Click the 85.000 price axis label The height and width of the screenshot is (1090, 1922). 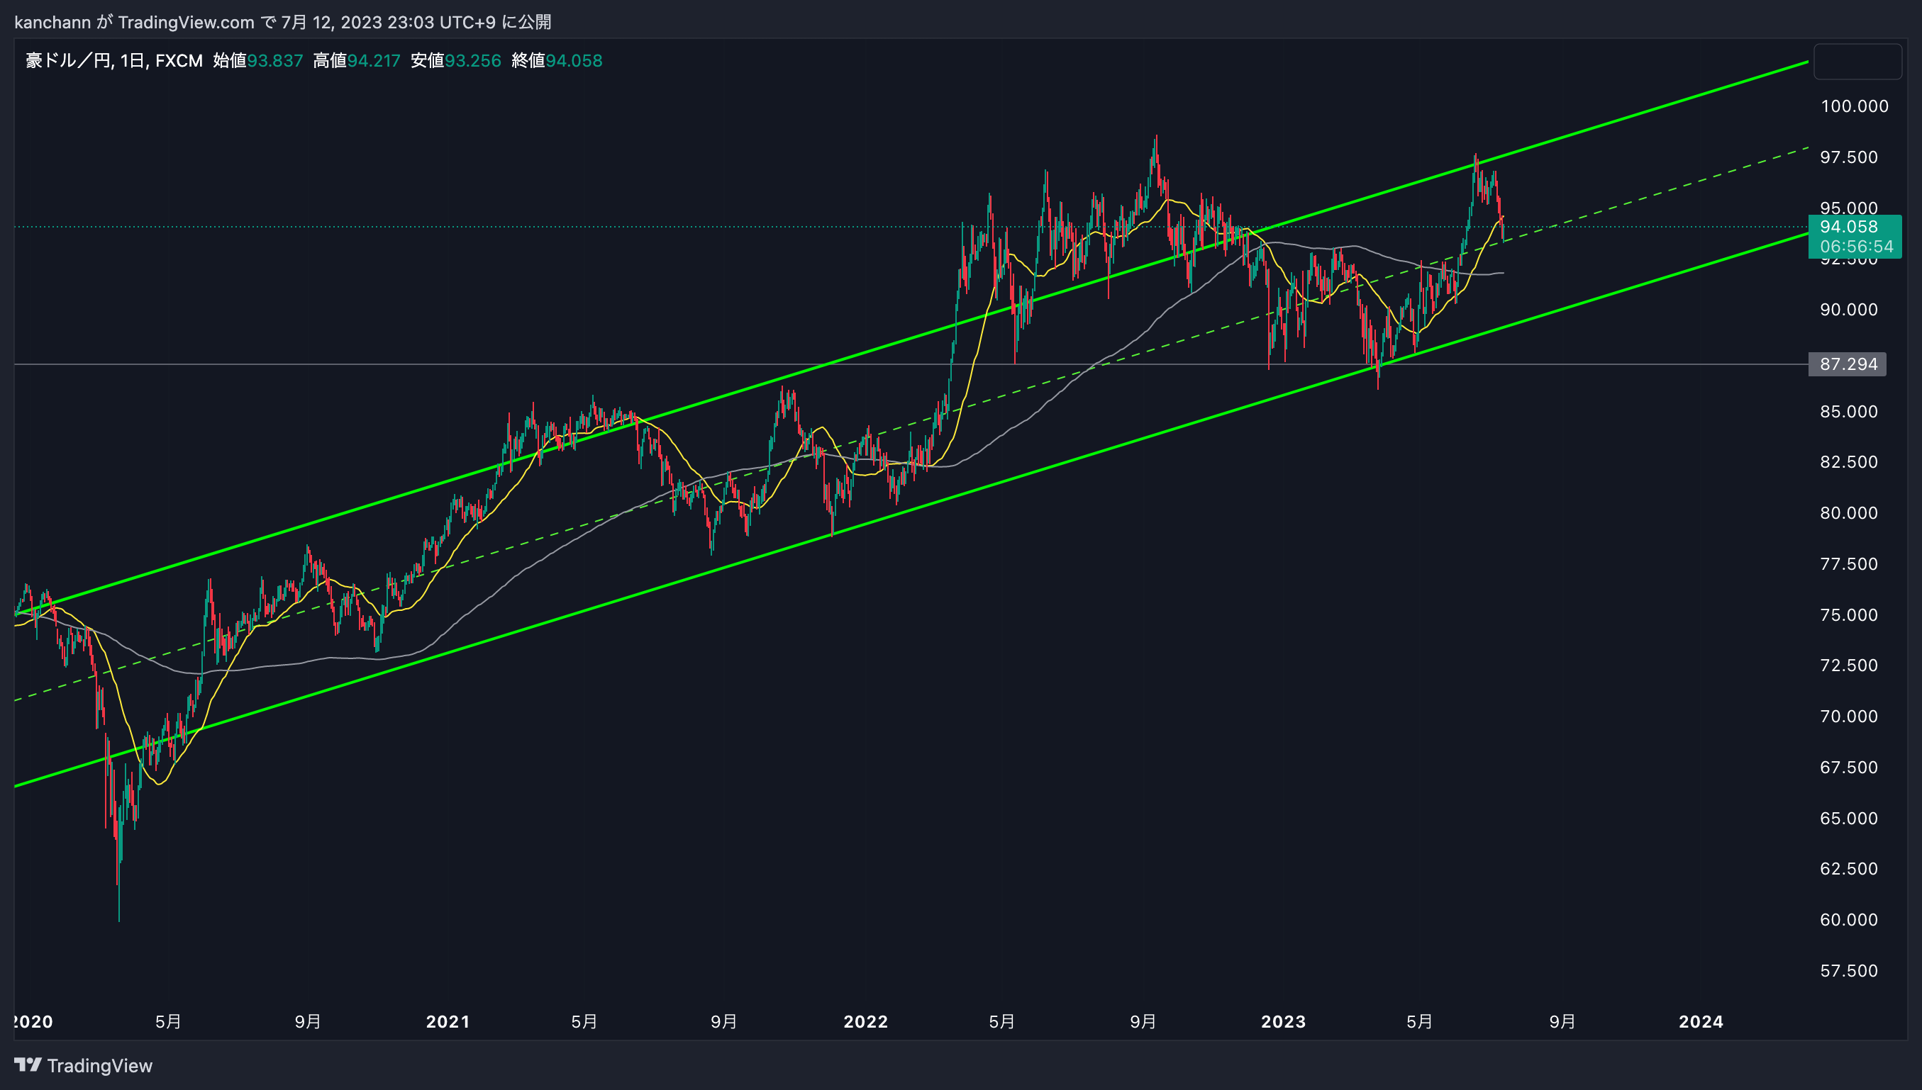click(1849, 412)
